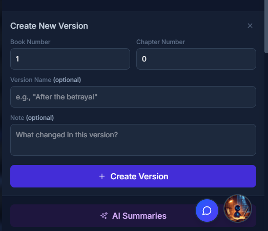268x231 pixels.
Task: Click the Chapter Number input field
Action: coord(196,59)
